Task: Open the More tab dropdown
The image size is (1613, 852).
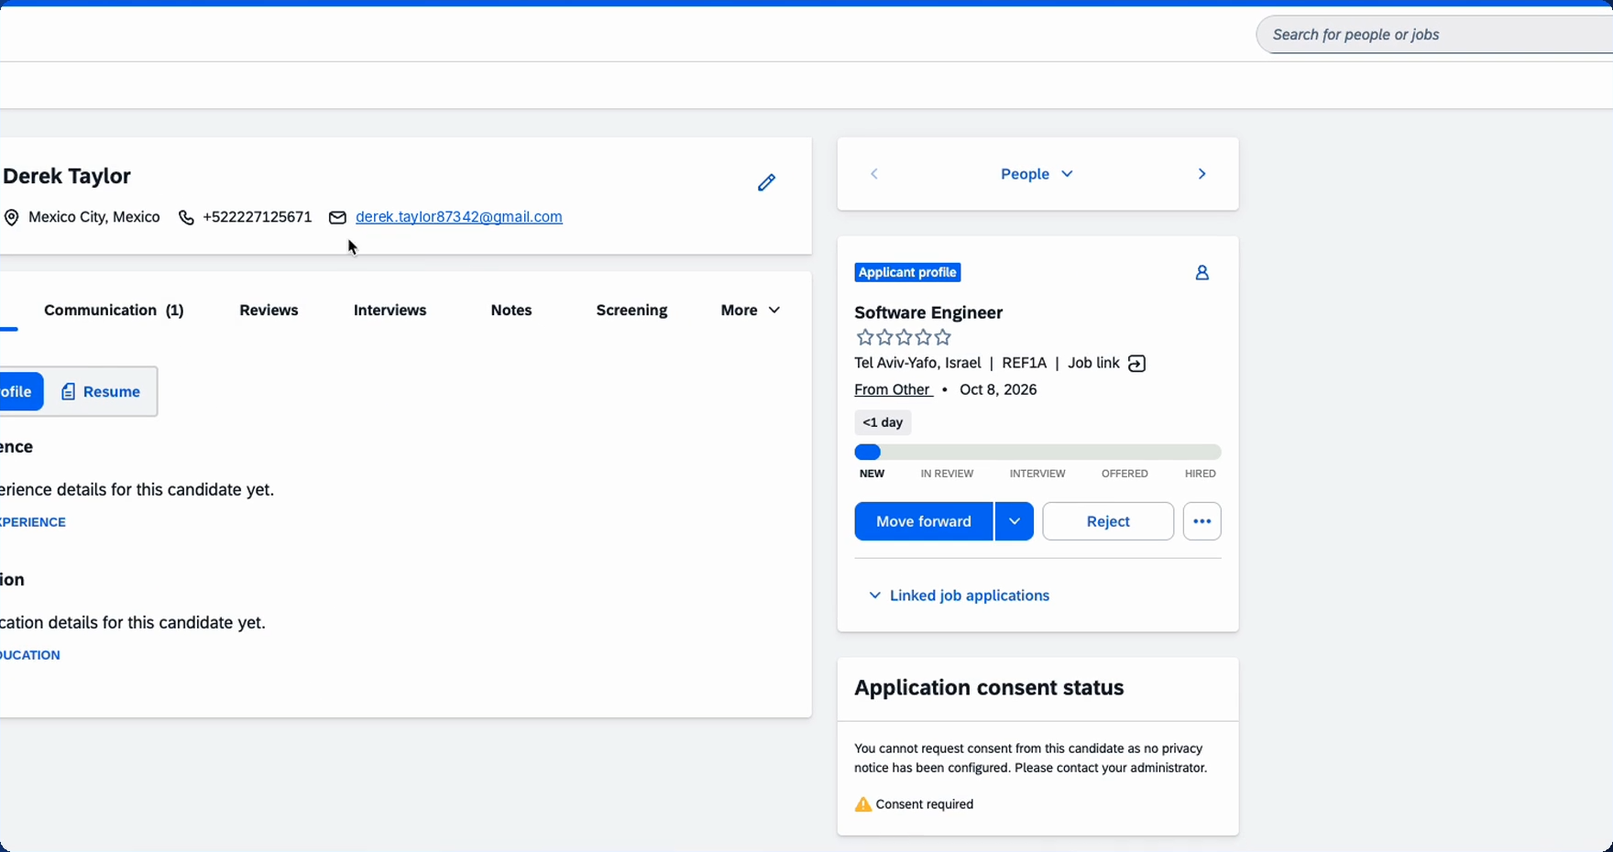Action: [751, 311]
